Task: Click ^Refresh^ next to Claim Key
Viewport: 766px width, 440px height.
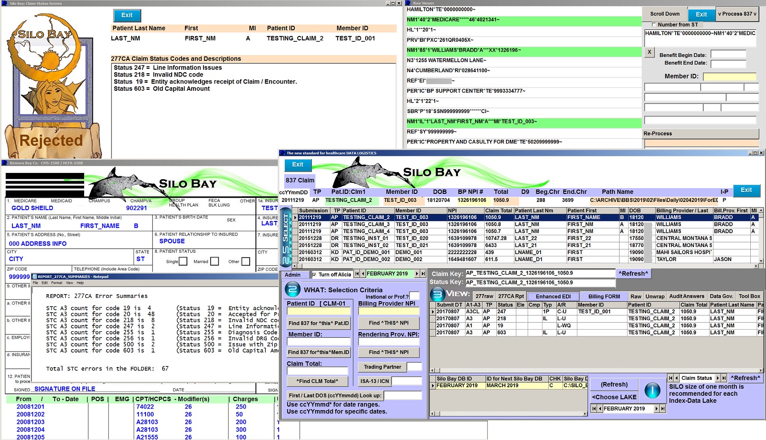Action: pyautogui.click(x=633, y=274)
